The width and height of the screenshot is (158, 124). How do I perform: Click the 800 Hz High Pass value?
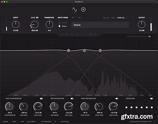100,113
